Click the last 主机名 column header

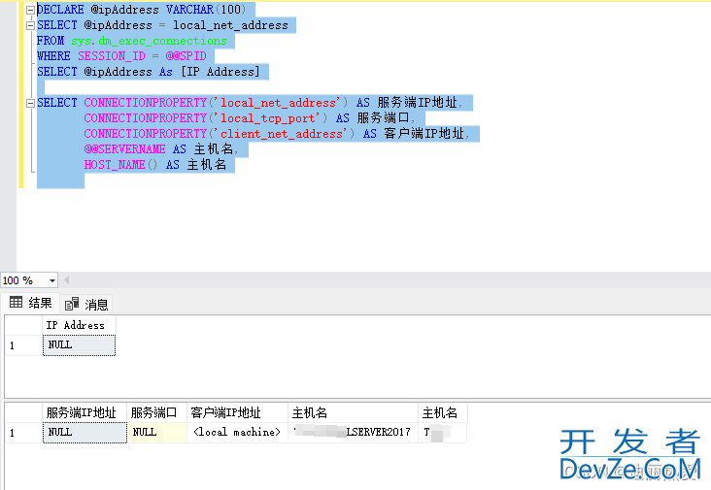coord(440,412)
